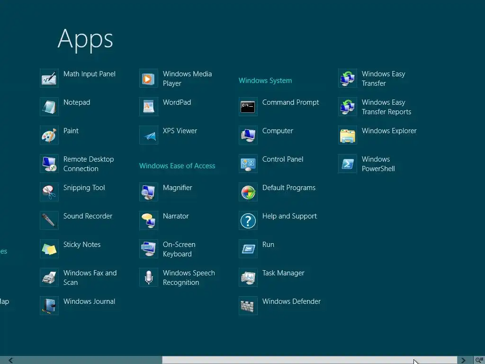Click the "Sticky Notes" label
485x364 pixels.
coord(82,245)
